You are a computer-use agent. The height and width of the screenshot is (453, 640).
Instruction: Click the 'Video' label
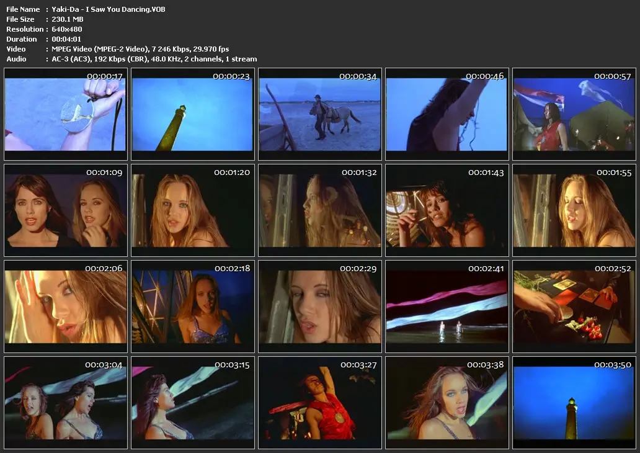click(x=16, y=49)
